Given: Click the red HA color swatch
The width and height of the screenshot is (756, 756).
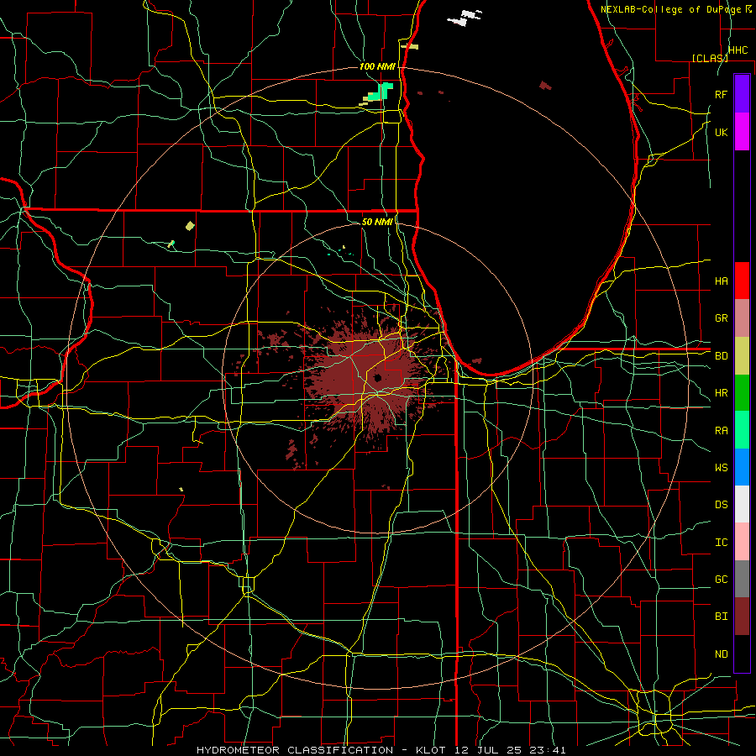Looking at the screenshot, I should tap(742, 281).
